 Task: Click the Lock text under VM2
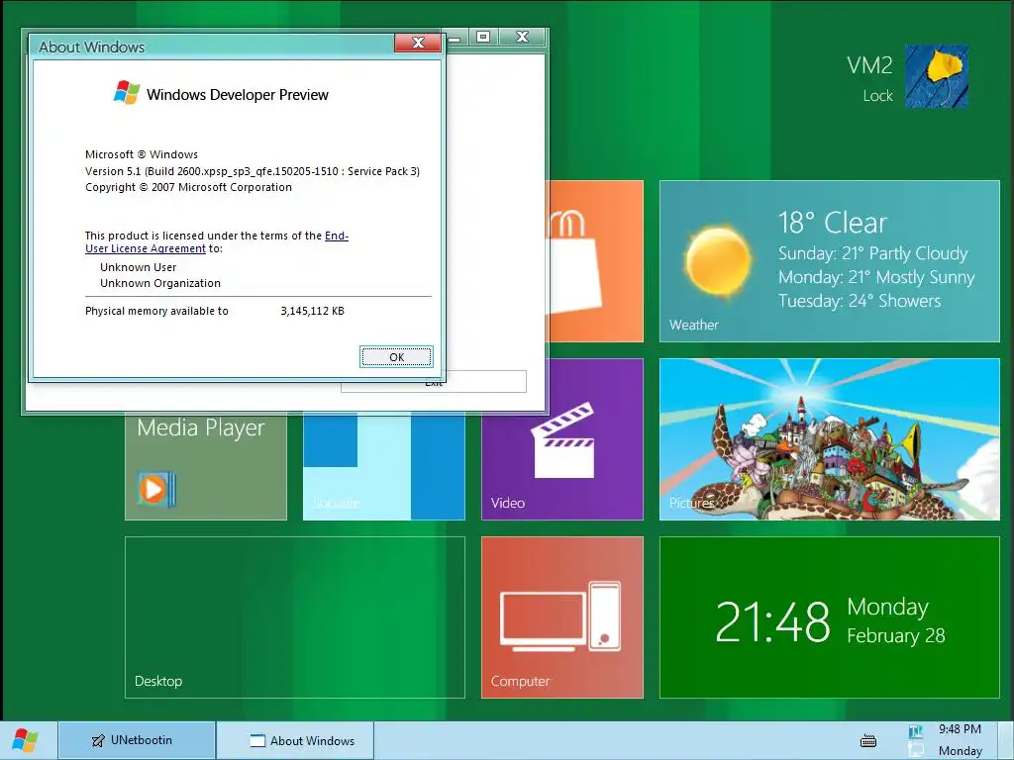click(x=877, y=96)
